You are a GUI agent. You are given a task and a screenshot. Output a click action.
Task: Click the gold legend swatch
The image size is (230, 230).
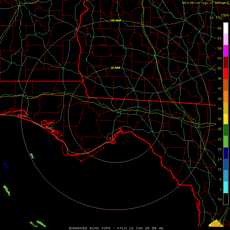pos(226,108)
